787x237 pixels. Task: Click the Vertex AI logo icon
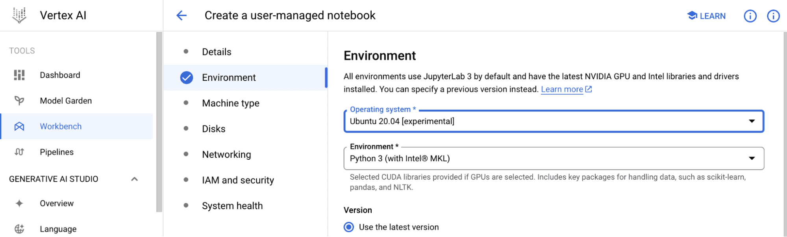19,15
